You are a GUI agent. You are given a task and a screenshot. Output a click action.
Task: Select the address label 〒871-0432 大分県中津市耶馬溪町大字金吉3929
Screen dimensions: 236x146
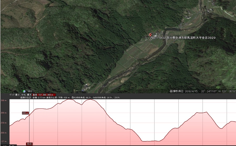pyautogui.click(x=183, y=38)
